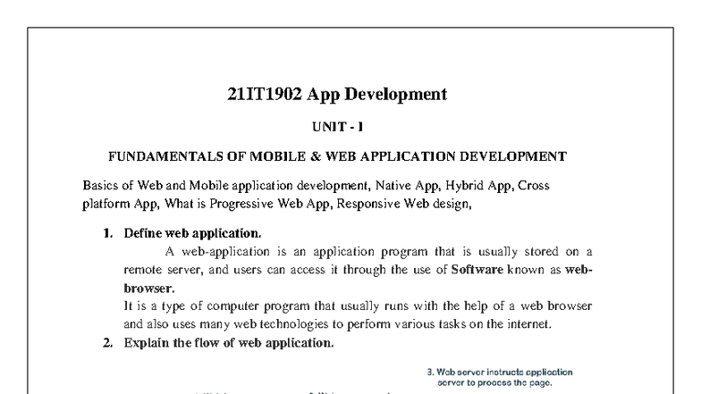
Task: Click the line "A web-application is an application program"
Action: tap(379, 252)
